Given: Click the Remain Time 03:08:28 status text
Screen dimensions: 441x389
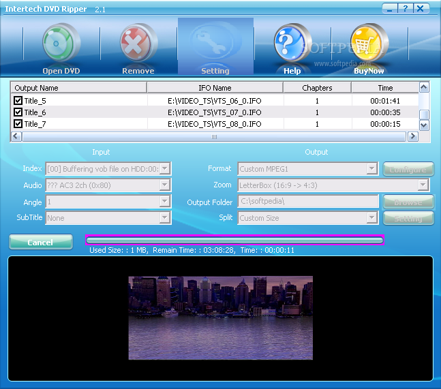Looking at the screenshot, I should (x=194, y=250).
